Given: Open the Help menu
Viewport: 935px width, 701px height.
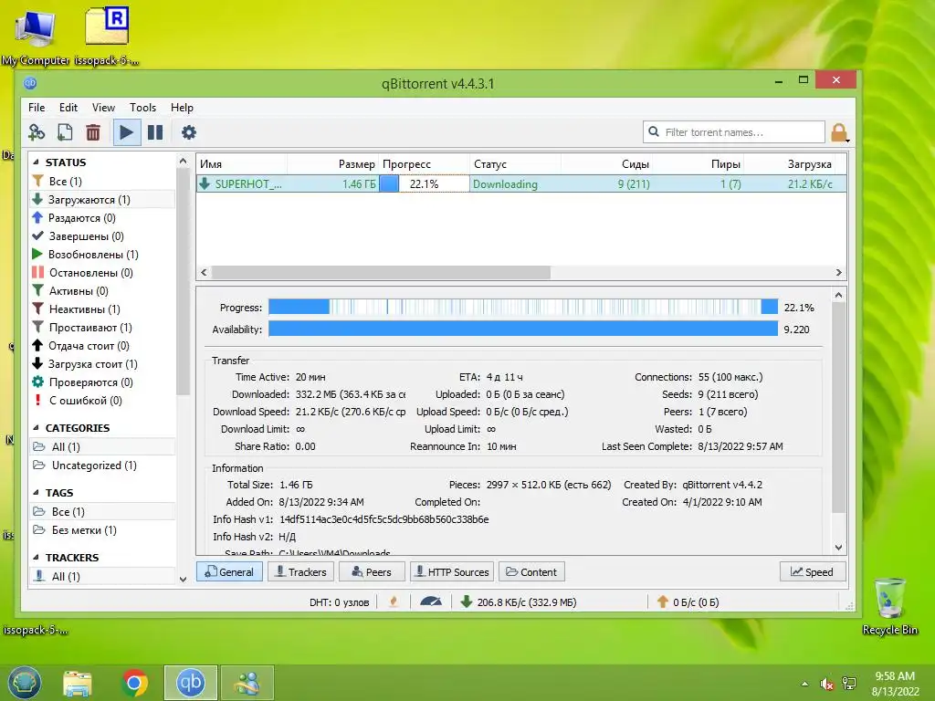Looking at the screenshot, I should 182,108.
